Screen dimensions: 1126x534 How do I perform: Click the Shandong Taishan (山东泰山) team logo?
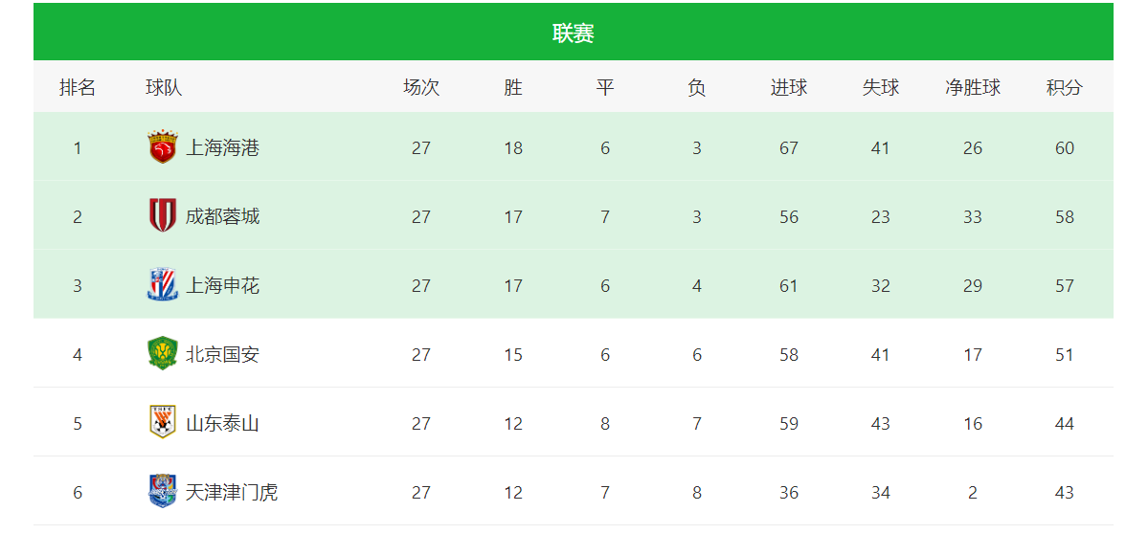click(162, 423)
